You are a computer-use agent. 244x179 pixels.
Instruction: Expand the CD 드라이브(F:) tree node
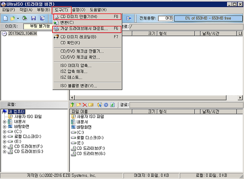coord(4,147)
